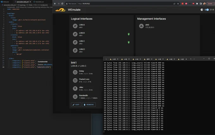Select the wemulate.clab.yml editor tab
Screen dimensions: 215x135
coord(23,2)
